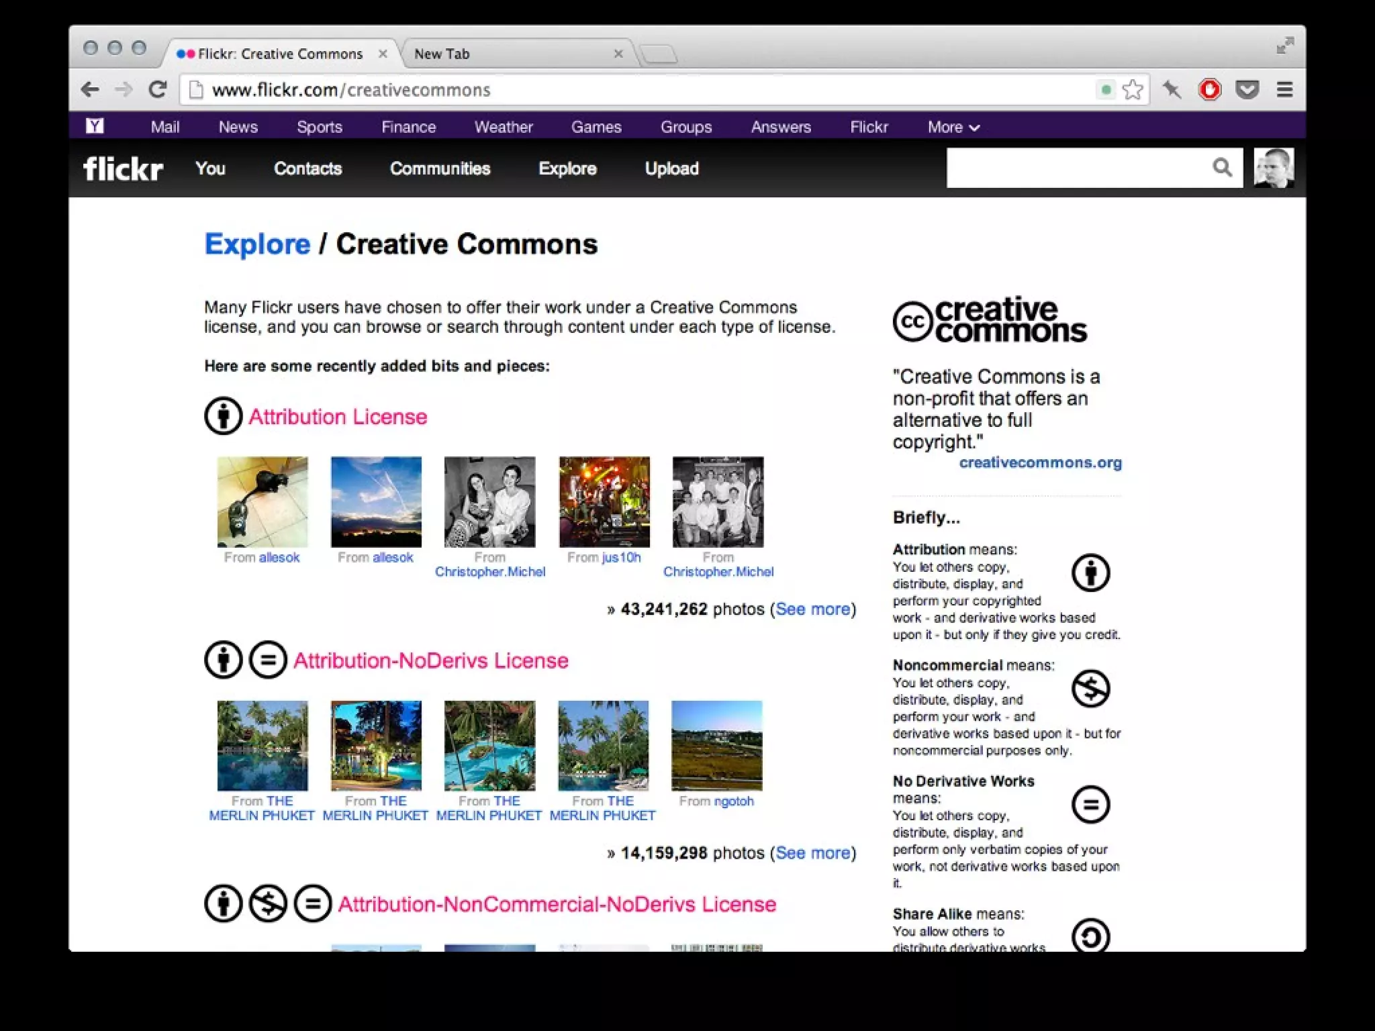The width and height of the screenshot is (1375, 1031).
Task: Open the cat photo thumbnail by allesok
Action: coord(263,502)
